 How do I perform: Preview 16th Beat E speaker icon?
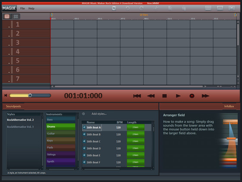pyautogui.click(x=84, y=155)
